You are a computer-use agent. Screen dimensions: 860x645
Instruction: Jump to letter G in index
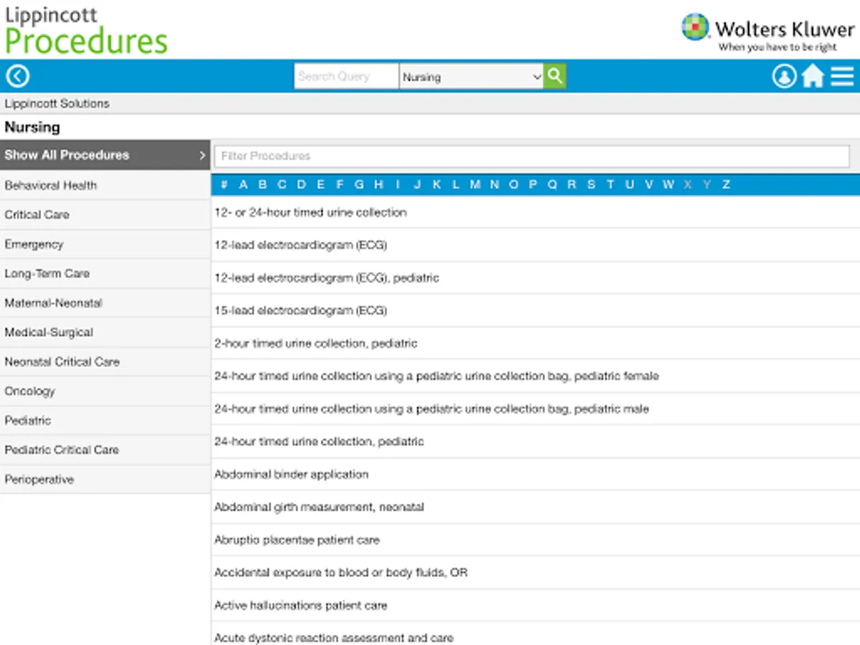359,184
